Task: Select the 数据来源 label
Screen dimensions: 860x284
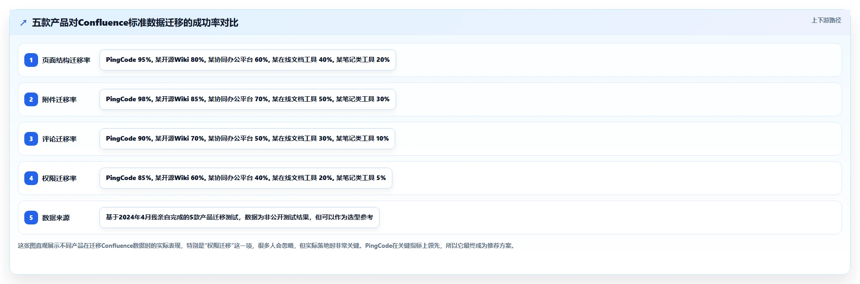Action: (56, 218)
